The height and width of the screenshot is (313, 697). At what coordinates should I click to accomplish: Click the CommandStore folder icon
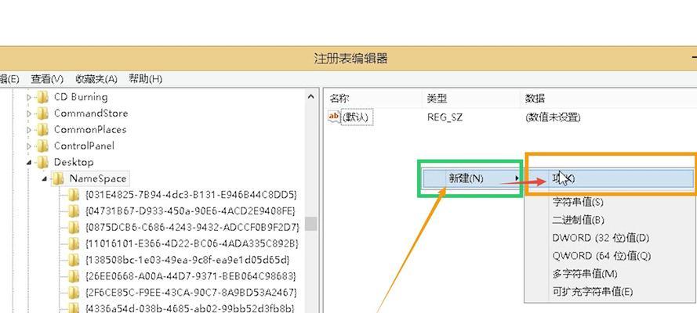[x=42, y=113]
